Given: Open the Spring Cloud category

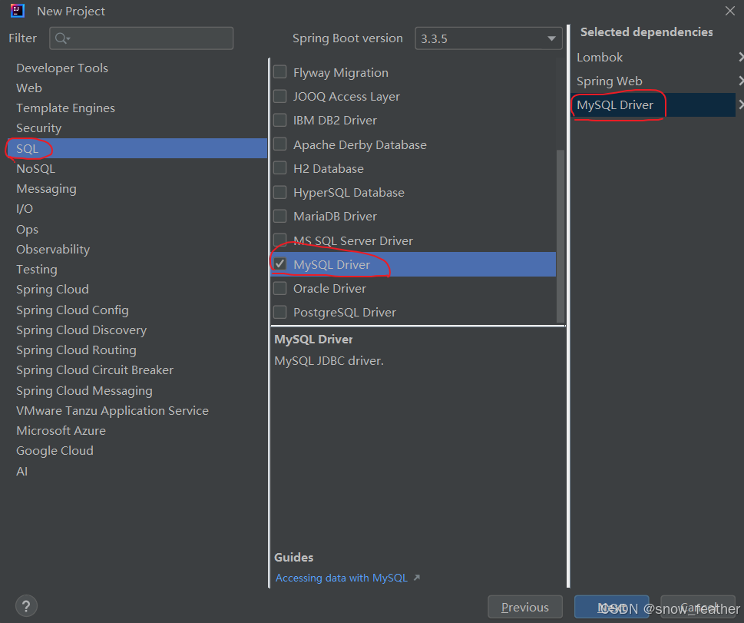Looking at the screenshot, I should coord(53,289).
